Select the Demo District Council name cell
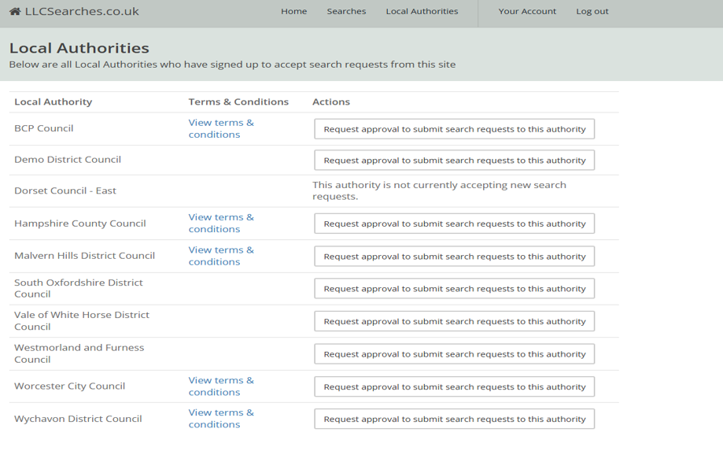 [x=68, y=160]
